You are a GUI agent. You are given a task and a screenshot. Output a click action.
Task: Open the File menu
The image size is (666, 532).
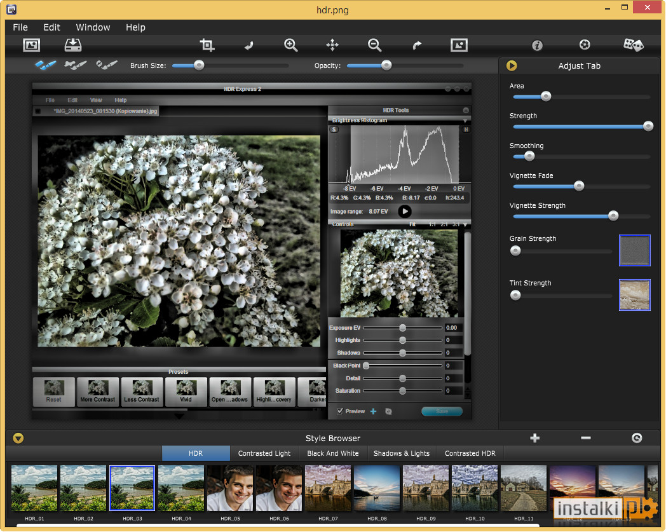(20, 27)
